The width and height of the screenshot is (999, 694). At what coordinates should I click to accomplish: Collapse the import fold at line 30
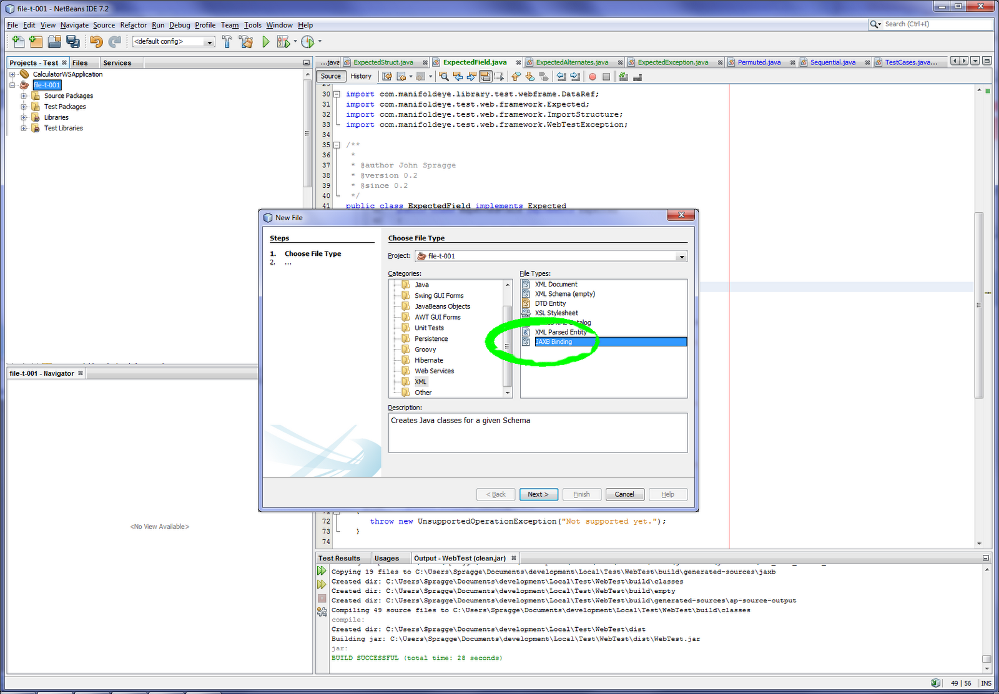tap(337, 94)
